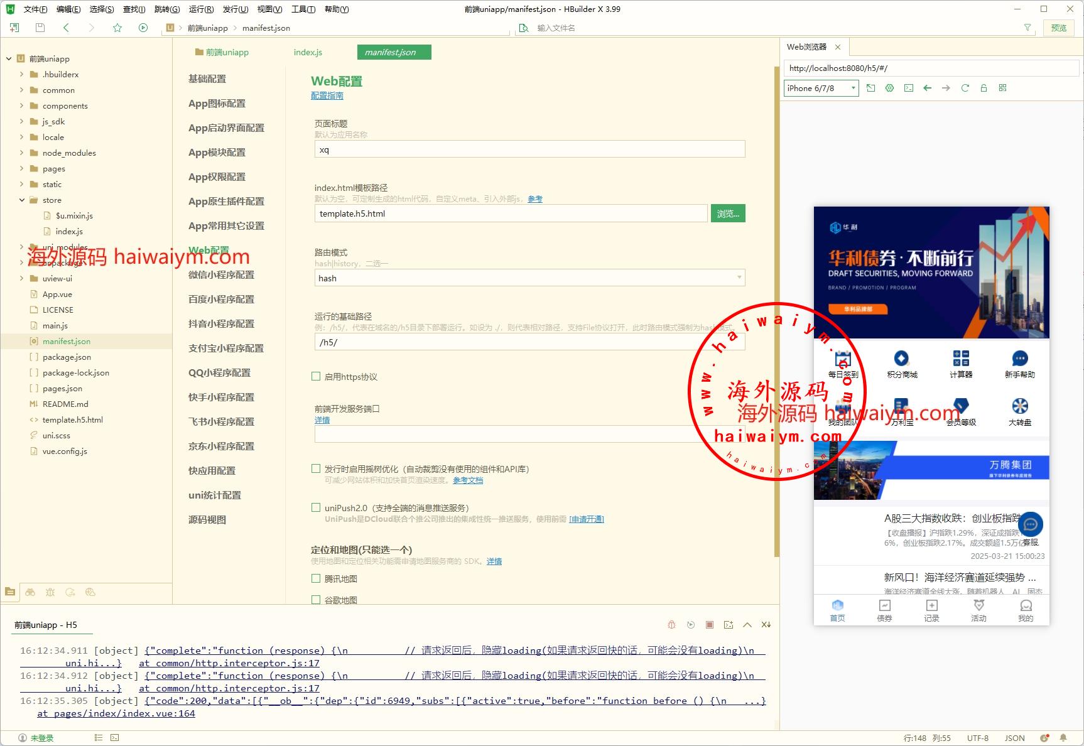Open the 运行(R) menu

201,9
